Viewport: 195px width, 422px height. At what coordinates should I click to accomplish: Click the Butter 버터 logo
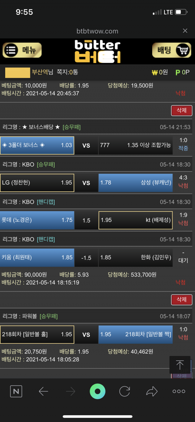[97, 51]
